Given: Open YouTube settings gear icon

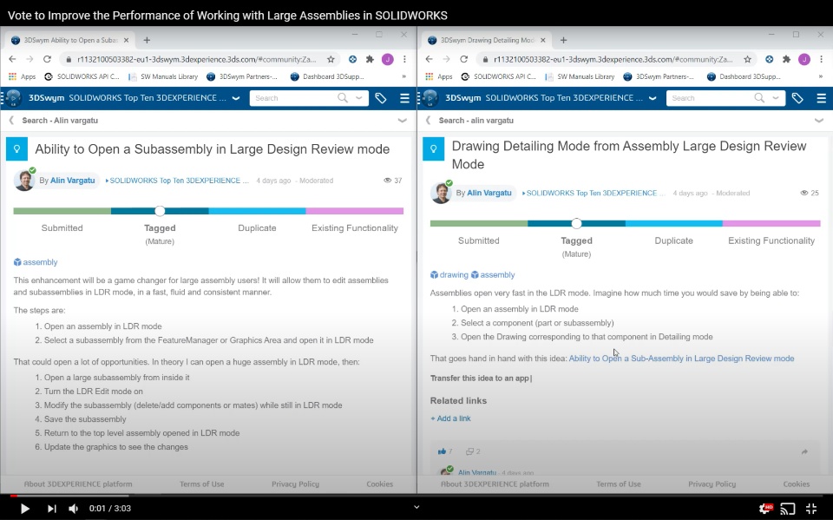Looking at the screenshot, I should 765,509.
